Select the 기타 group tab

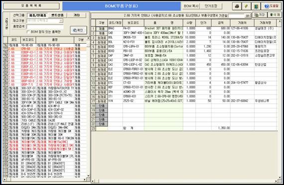pyautogui.click(x=76, y=15)
